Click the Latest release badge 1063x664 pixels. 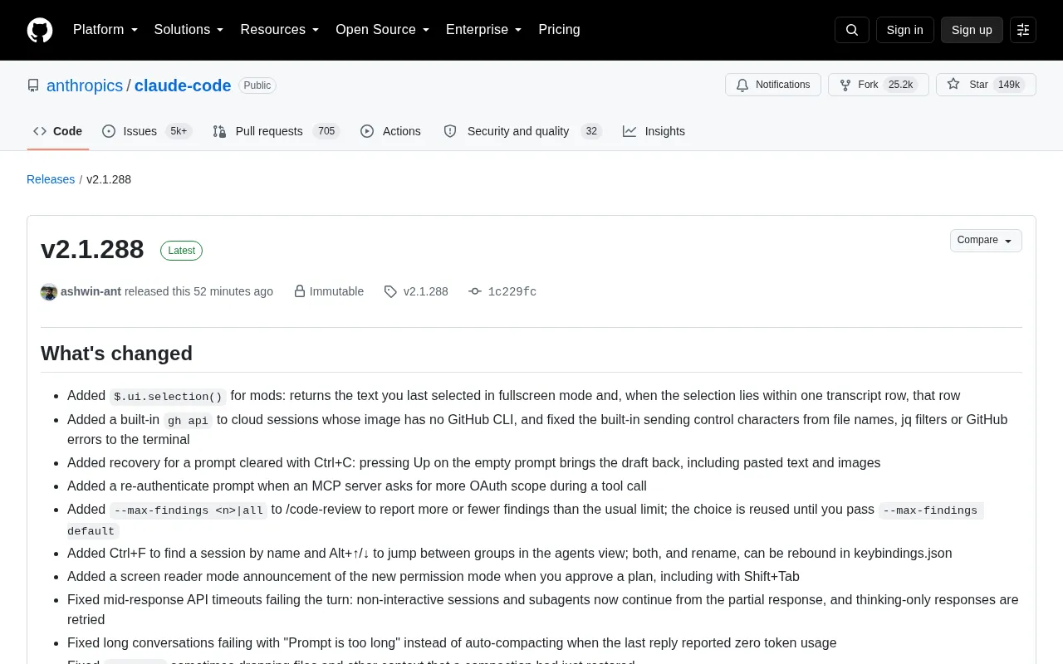(x=181, y=251)
